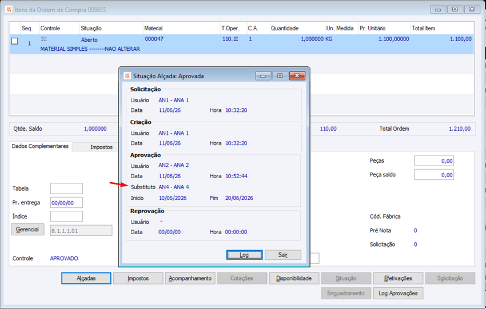Switch to the Impostos tab
The height and width of the screenshot is (309, 486).
pos(101,147)
